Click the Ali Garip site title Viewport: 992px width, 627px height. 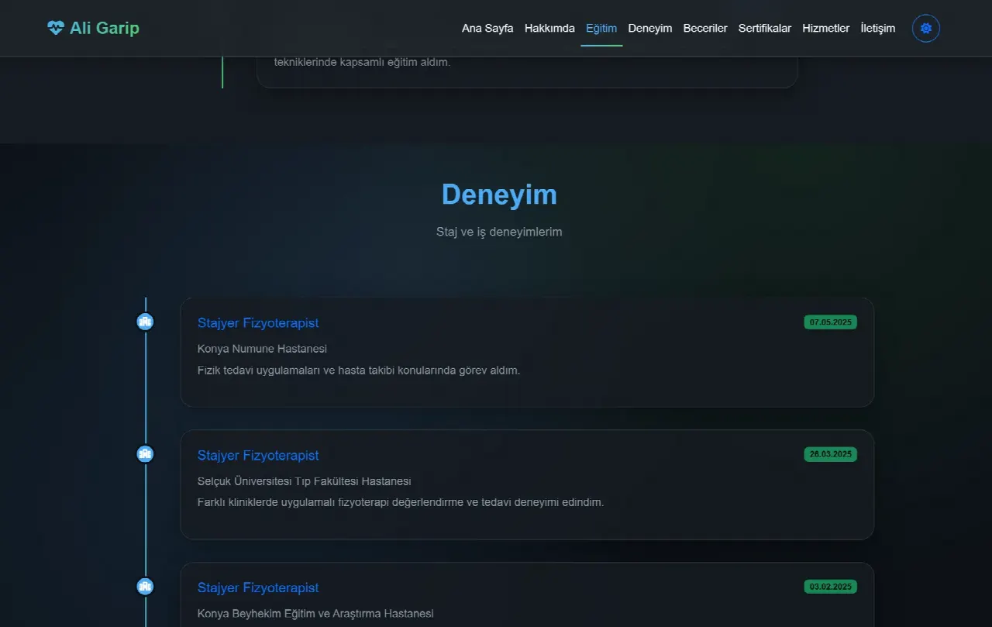pos(105,29)
